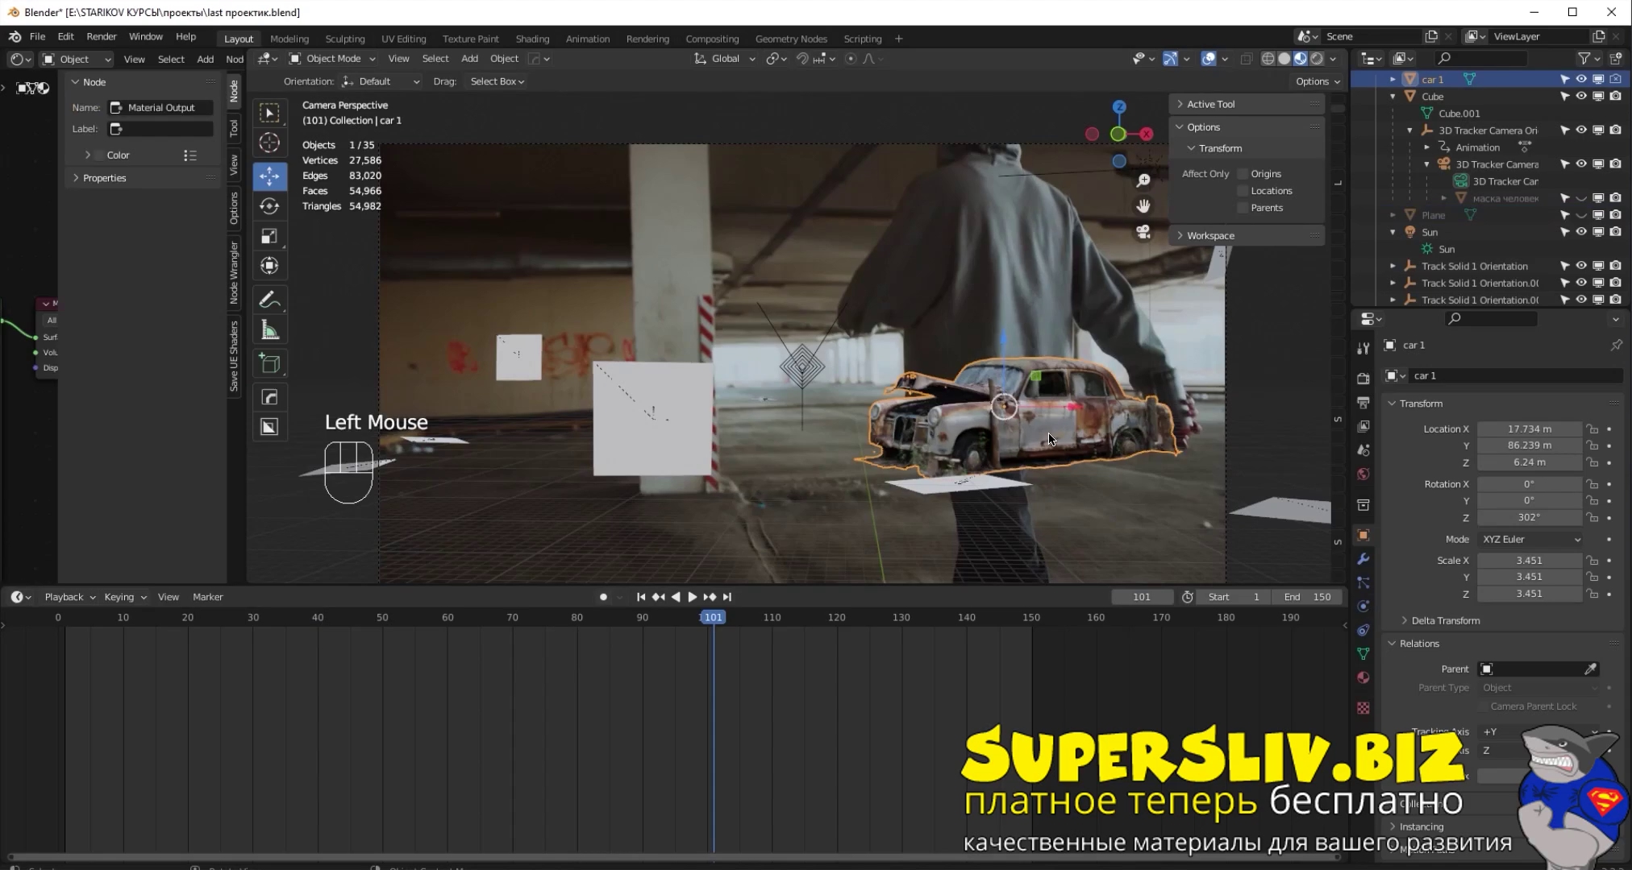This screenshot has width=1632, height=870.
Task: Enable Affect Only Origins checkbox
Action: pyautogui.click(x=1243, y=174)
